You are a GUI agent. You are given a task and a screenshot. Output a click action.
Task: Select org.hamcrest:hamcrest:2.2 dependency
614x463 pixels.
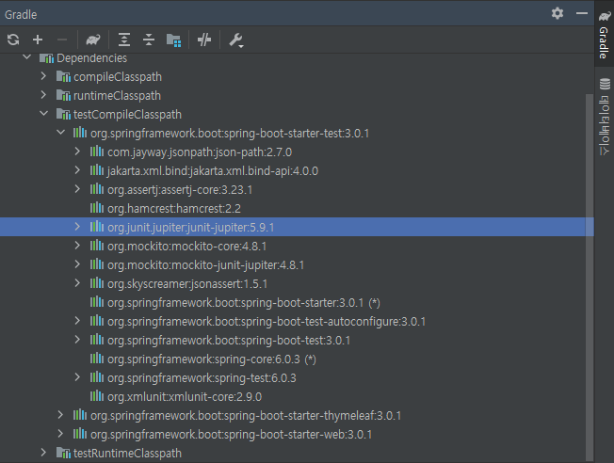click(x=174, y=209)
